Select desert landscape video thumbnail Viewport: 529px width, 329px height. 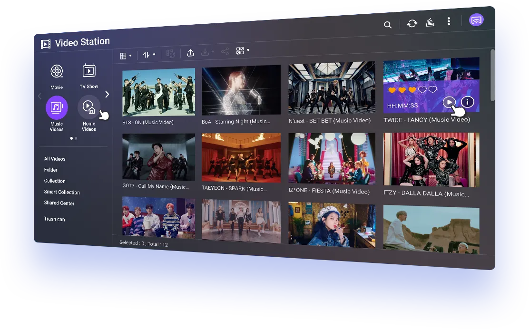tap(431, 230)
